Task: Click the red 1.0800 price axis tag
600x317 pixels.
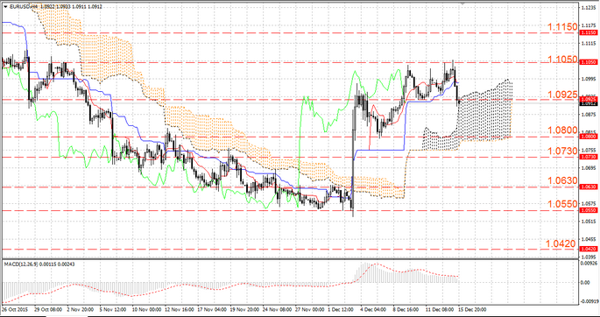Action: tap(588, 136)
